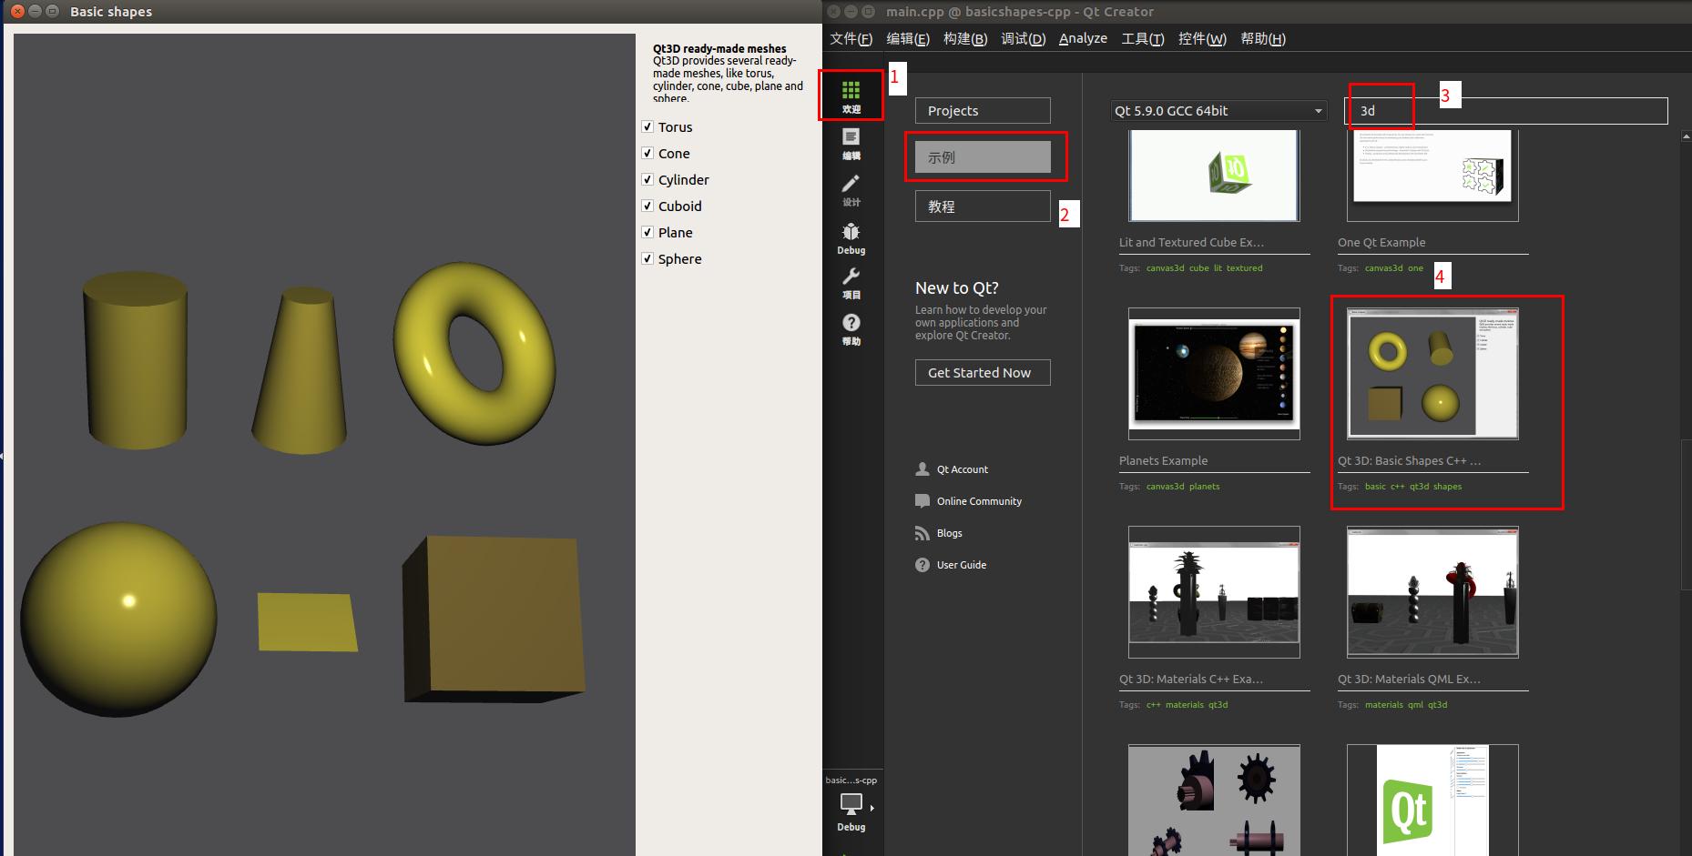Open the gears example thumbnail at bottom
The width and height of the screenshot is (1692, 856).
click(x=1214, y=800)
